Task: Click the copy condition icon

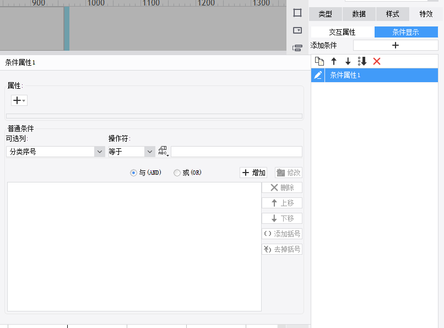Action: [x=319, y=61]
